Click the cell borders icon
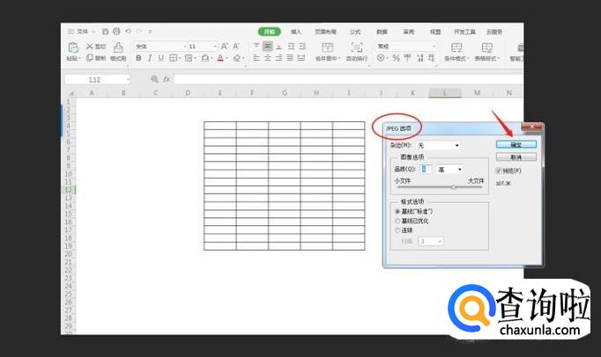The image size is (601, 357). (174, 58)
